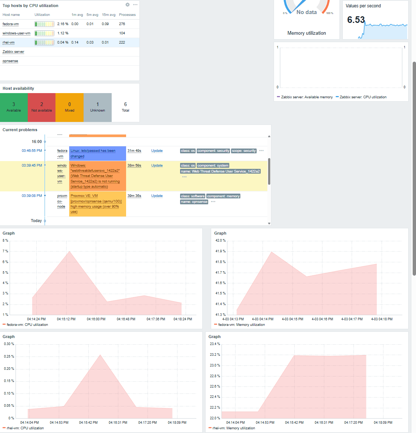The height and width of the screenshot is (433, 416).
Task: Select the gray Unknown hosts tile
Action: click(98, 108)
